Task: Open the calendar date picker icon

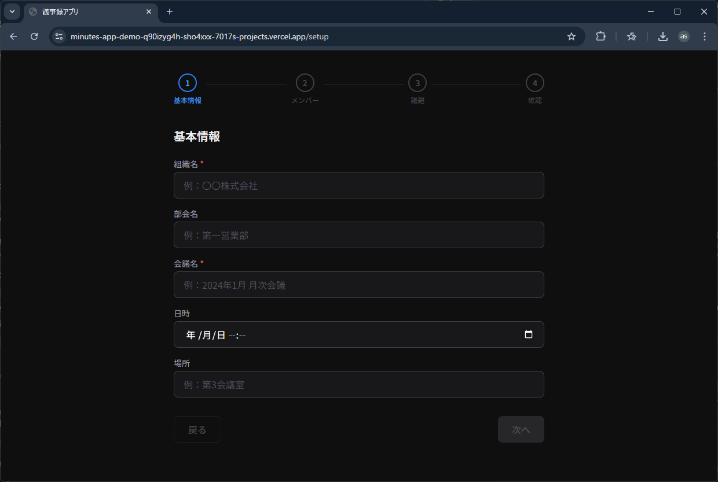Action: point(528,334)
